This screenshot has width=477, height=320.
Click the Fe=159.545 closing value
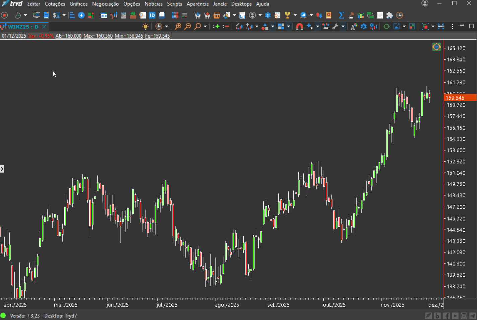tap(157, 36)
